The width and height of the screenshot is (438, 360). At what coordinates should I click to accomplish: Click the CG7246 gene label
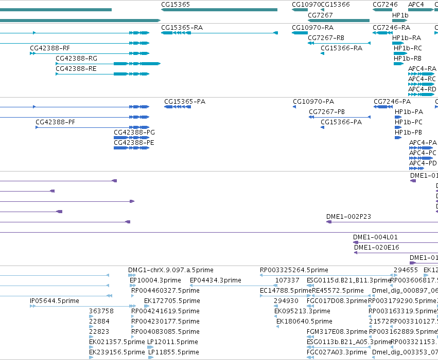(x=385, y=5)
